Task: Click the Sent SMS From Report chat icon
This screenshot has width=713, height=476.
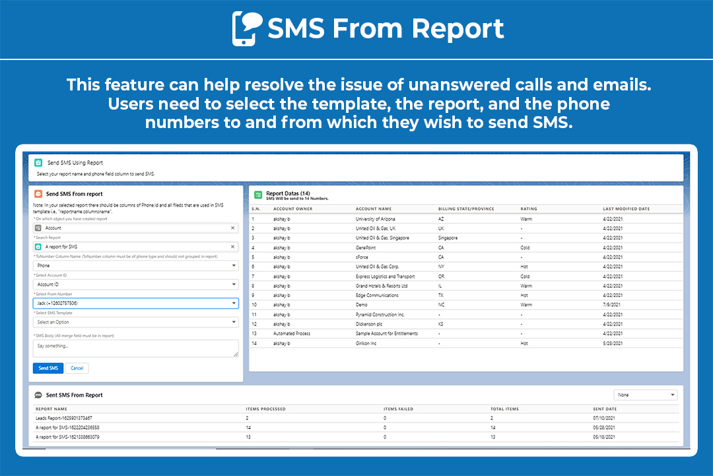Action: (x=38, y=394)
